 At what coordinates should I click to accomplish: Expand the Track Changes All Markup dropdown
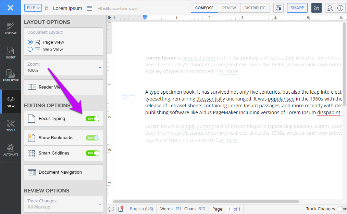pos(63,204)
